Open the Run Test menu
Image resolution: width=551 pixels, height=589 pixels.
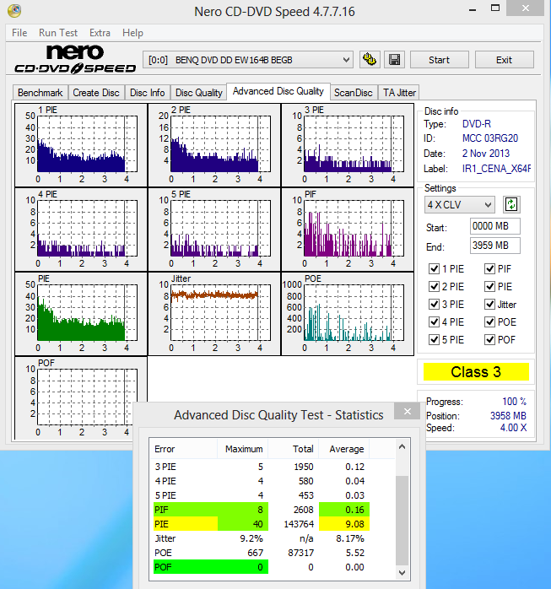(x=58, y=33)
